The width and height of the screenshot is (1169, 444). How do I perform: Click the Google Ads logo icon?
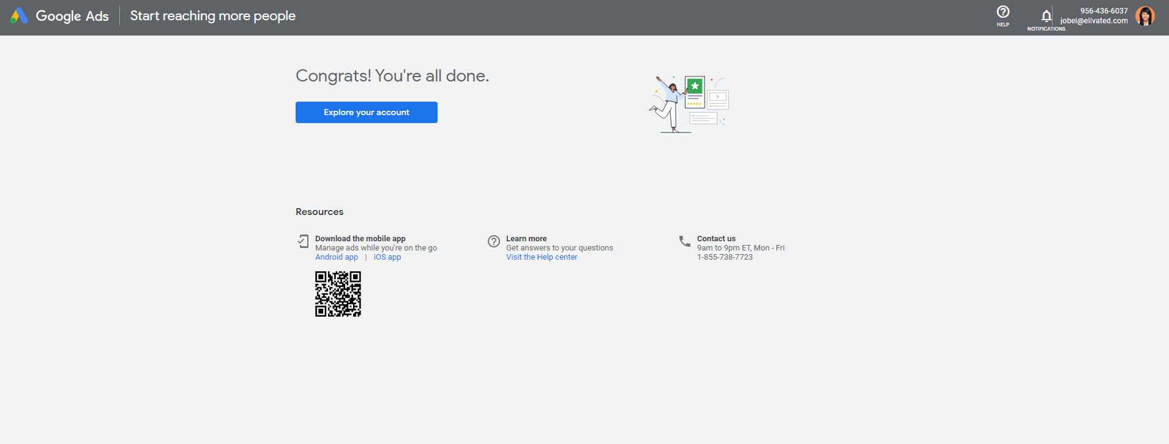point(19,16)
